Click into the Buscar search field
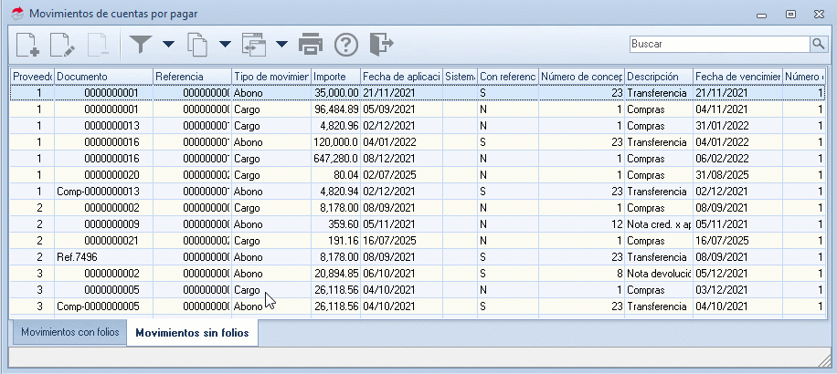The width and height of the screenshot is (837, 374). pos(718,44)
